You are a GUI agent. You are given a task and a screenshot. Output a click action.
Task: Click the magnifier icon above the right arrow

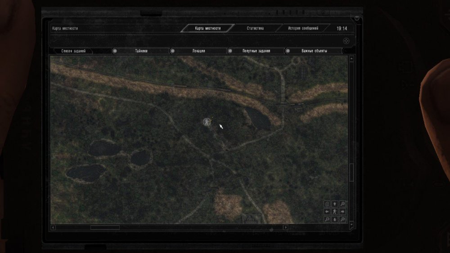pyautogui.click(x=342, y=204)
